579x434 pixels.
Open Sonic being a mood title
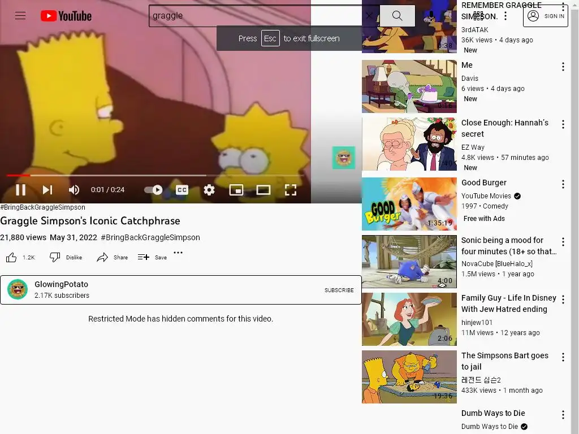pos(509,246)
